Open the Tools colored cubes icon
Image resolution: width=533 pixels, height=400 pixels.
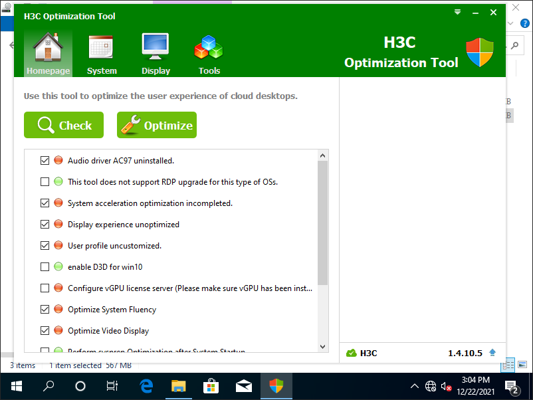pyautogui.click(x=209, y=47)
